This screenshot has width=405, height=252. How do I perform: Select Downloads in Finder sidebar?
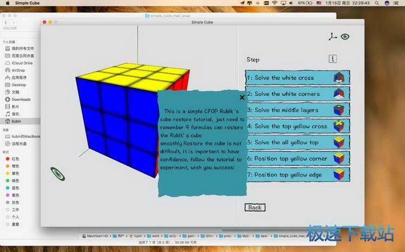21,99
